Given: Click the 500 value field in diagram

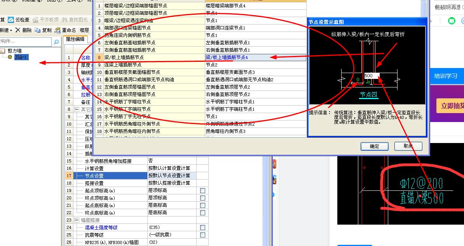Looking at the screenshot, I should click(x=372, y=75).
